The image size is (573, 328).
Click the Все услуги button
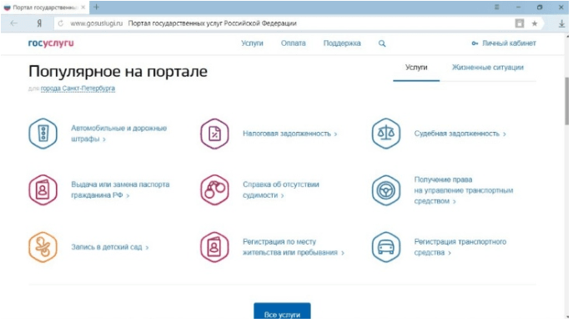click(x=282, y=310)
